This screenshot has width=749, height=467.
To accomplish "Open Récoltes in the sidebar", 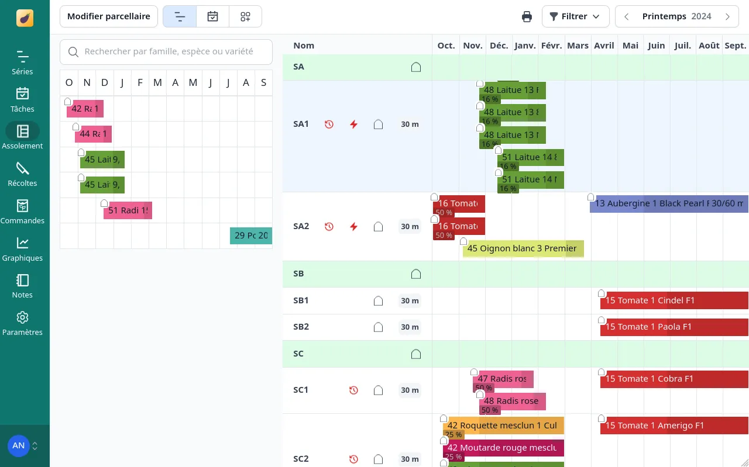I will click(22, 174).
